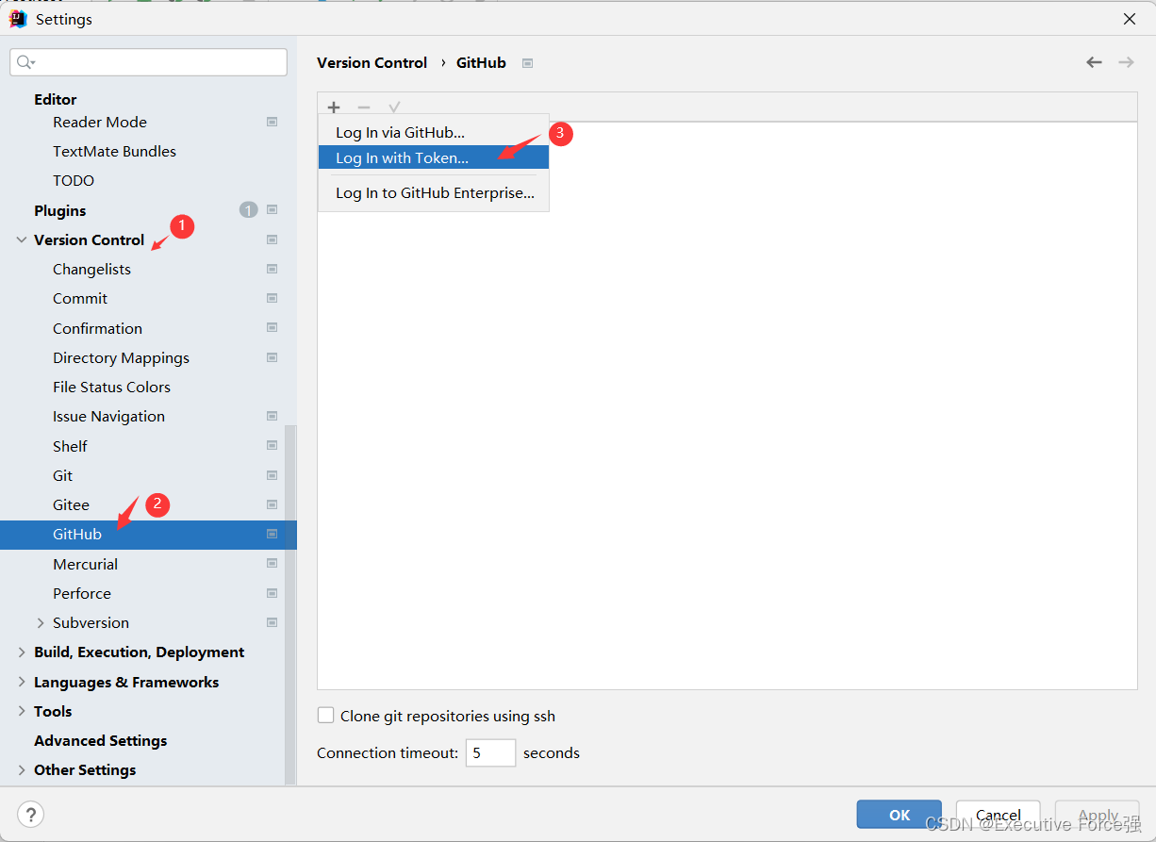Choose Log In to GitHub Enterprise
Image resolution: width=1156 pixels, height=842 pixels.
click(x=434, y=192)
